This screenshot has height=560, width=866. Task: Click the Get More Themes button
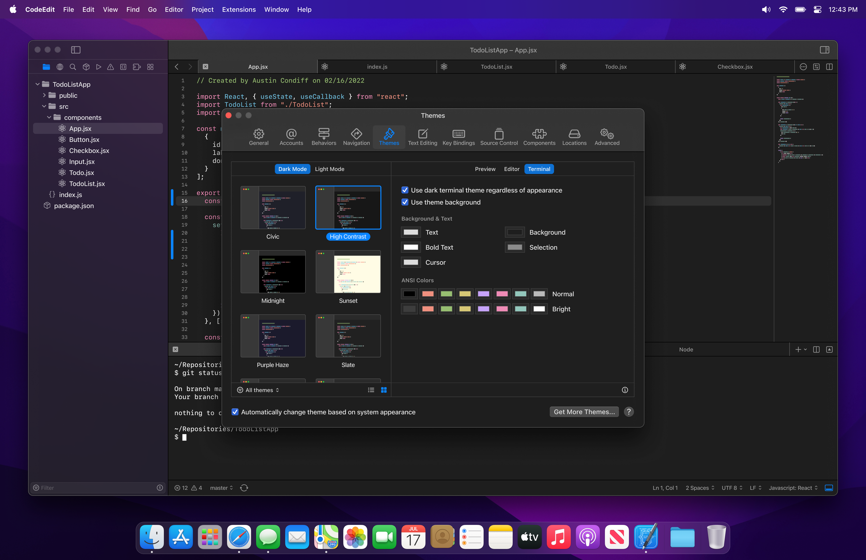click(584, 412)
